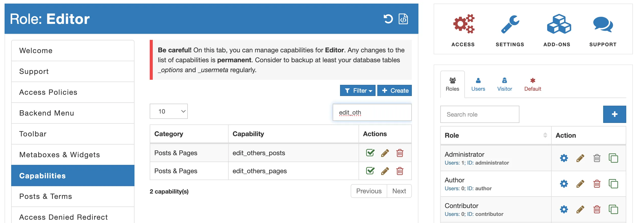Go to the Next page of capabilities
Viewport: 643px width, 223px height.
399,191
